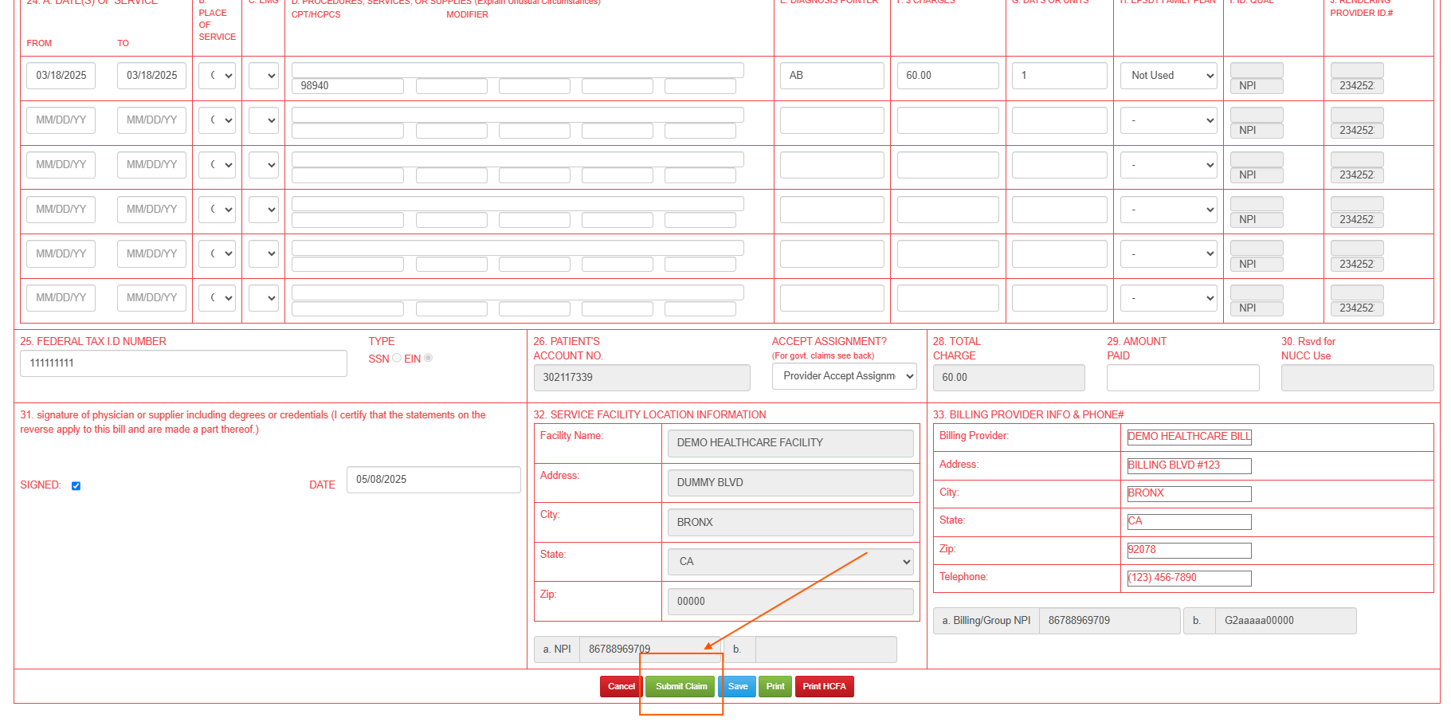Click Federal Tax ID field 111111111
Image resolution: width=1451 pixels, height=726 pixels.
click(x=183, y=363)
